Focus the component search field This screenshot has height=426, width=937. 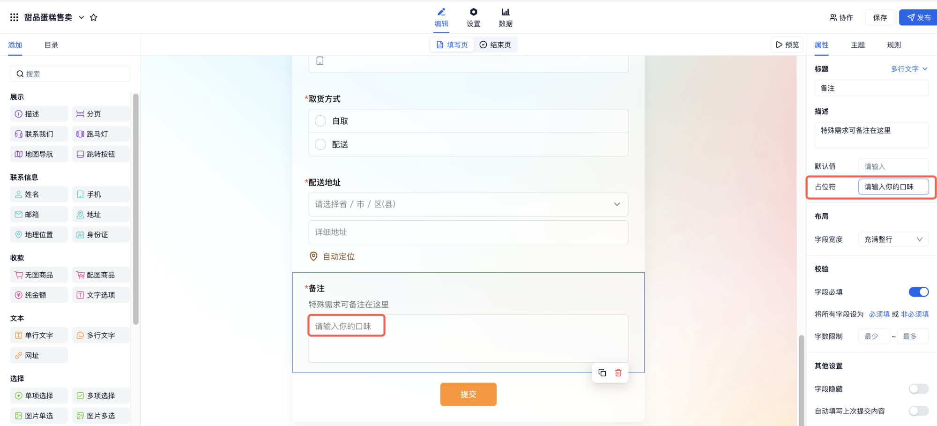tap(70, 74)
